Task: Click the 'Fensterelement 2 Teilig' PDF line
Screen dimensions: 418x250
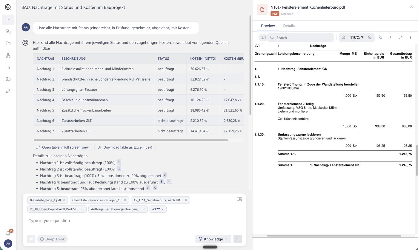Action: tap(296, 104)
